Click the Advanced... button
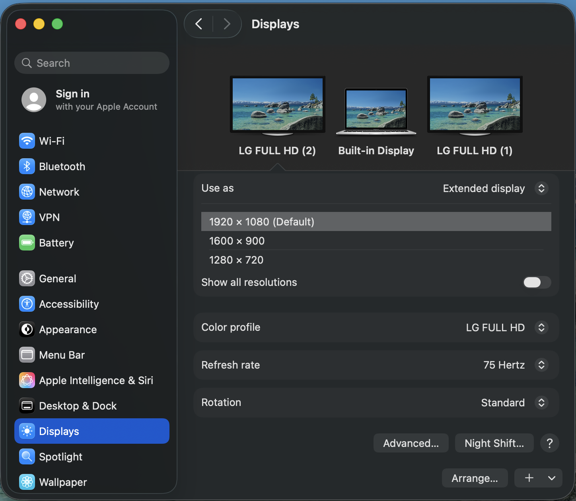576x501 pixels. [411, 443]
